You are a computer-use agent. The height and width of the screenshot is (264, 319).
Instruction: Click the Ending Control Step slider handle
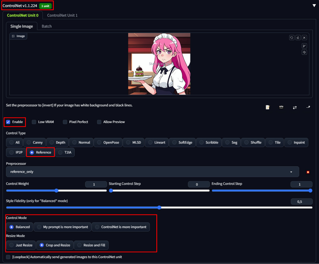coord(310,191)
